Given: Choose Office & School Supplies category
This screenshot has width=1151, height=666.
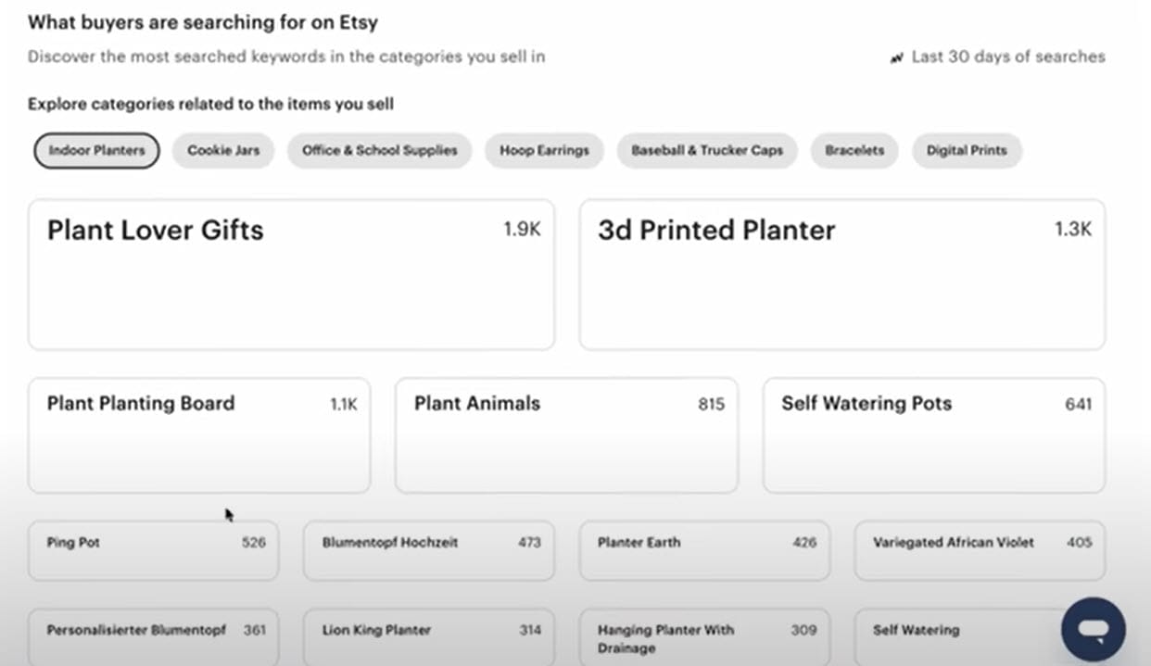Looking at the screenshot, I should (379, 150).
